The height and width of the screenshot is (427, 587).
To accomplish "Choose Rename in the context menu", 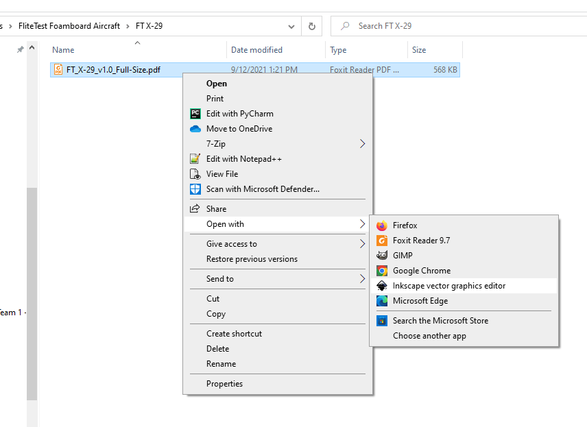I will pyautogui.click(x=221, y=364).
